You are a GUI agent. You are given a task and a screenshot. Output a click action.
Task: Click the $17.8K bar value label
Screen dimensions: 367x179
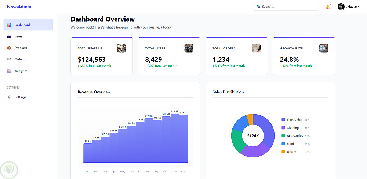tap(149, 116)
